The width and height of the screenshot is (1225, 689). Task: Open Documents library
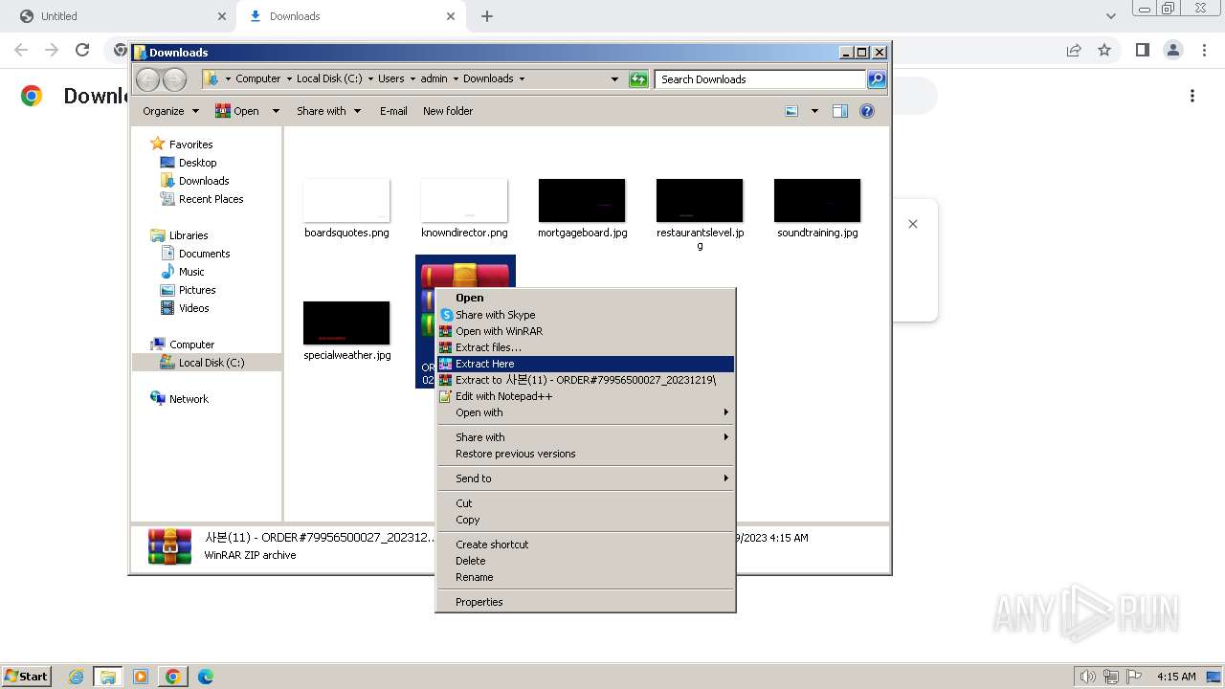(204, 254)
